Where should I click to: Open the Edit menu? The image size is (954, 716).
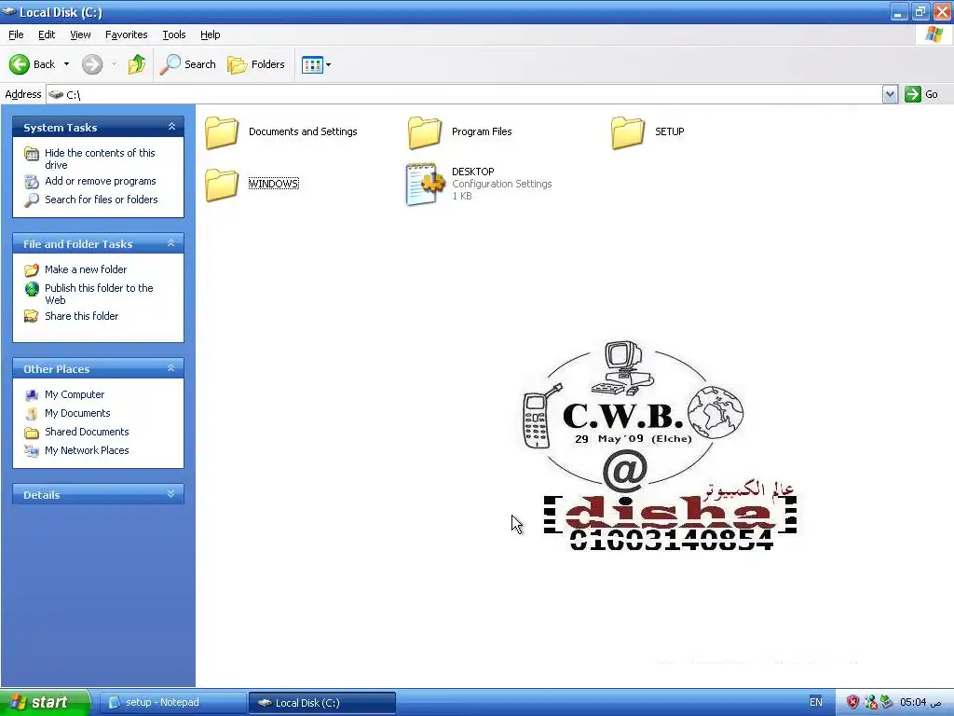point(47,34)
